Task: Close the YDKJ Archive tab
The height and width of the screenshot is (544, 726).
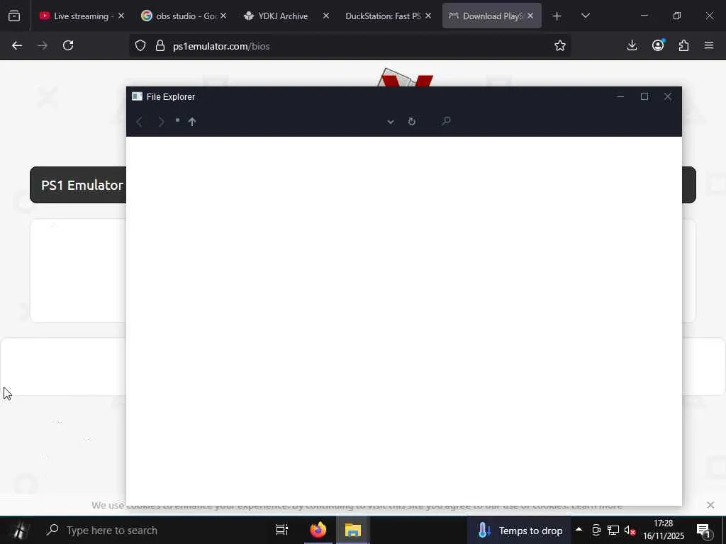Action: 326,16
